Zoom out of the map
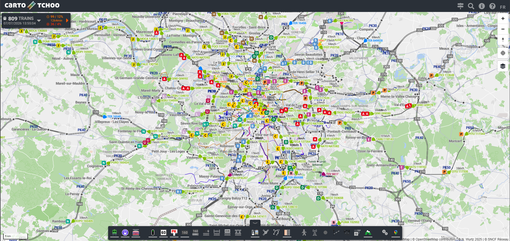Image resolution: width=510 pixels, height=241 pixels. (503, 29)
